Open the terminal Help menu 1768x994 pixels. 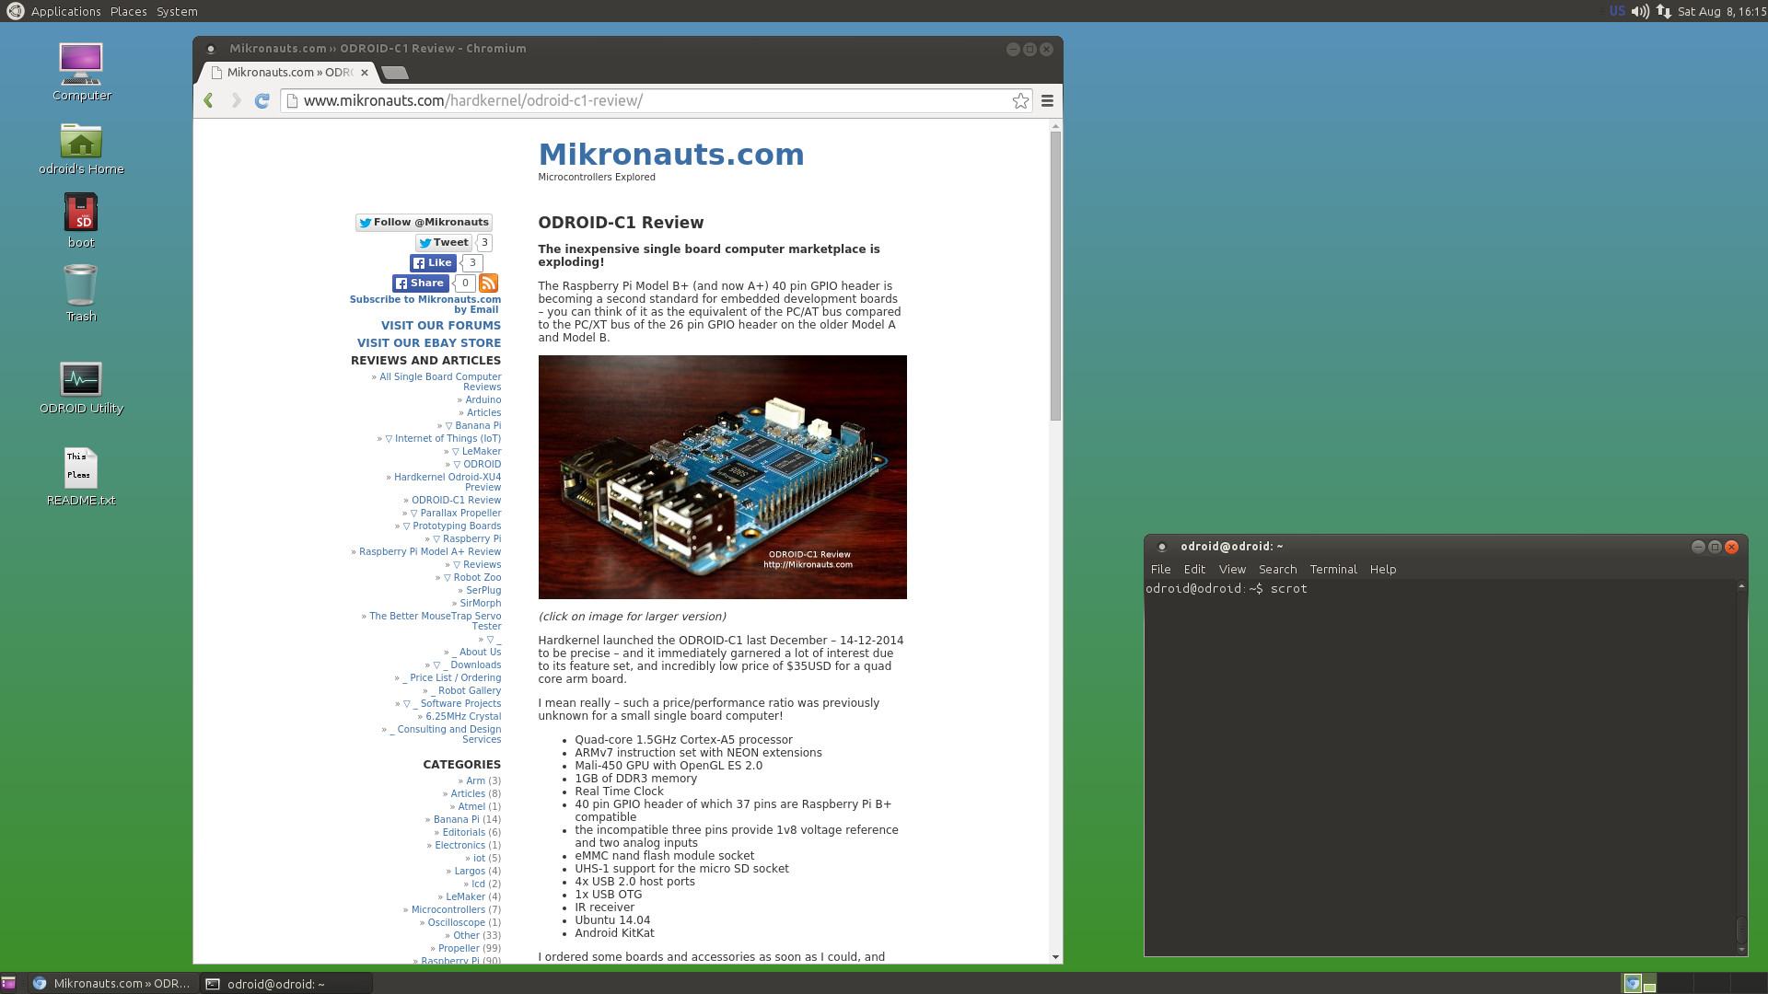point(1382,570)
